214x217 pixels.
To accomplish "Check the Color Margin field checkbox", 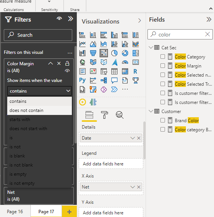I will pos(163,66).
